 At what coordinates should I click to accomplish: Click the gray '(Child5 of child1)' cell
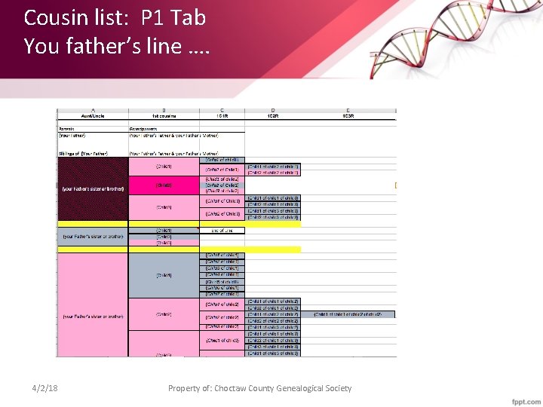tap(222, 282)
